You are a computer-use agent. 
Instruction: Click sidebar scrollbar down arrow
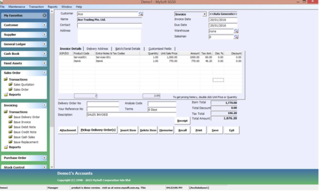[52, 167]
